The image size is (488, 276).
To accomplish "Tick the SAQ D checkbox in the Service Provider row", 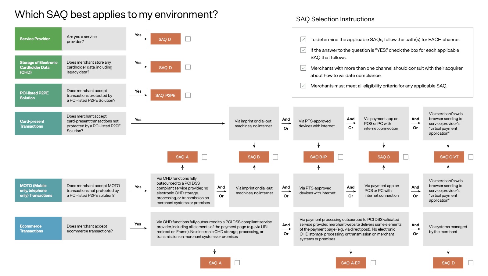I will 188,39.
